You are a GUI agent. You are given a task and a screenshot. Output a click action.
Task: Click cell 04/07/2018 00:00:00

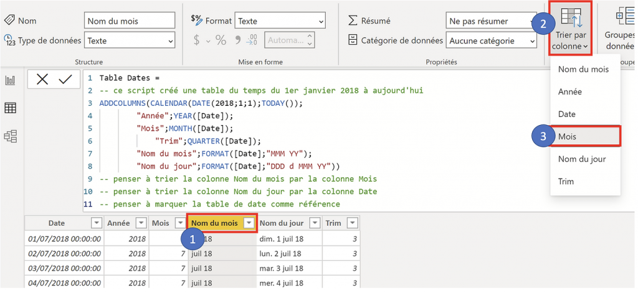click(64, 283)
